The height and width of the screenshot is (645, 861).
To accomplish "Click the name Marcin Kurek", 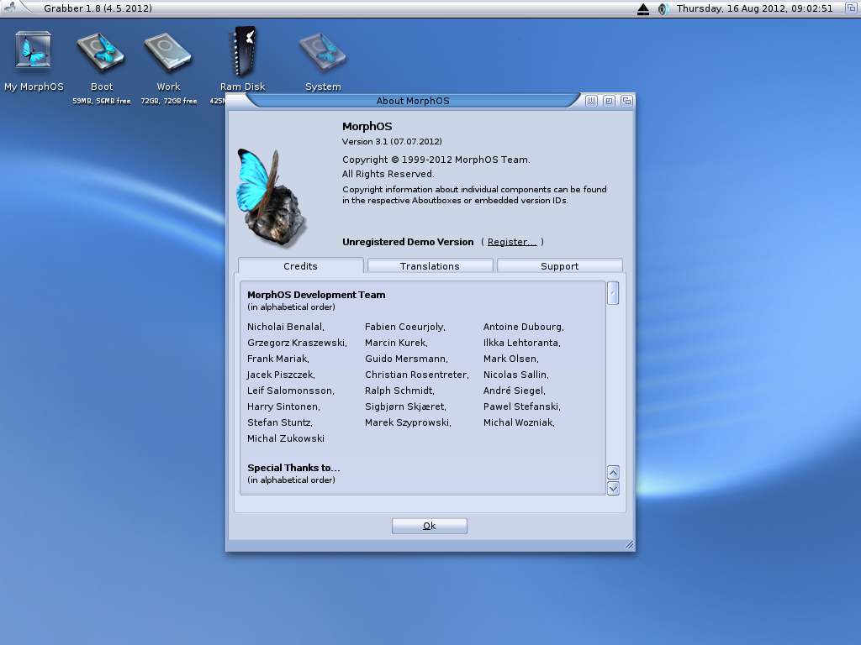I will (397, 343).
